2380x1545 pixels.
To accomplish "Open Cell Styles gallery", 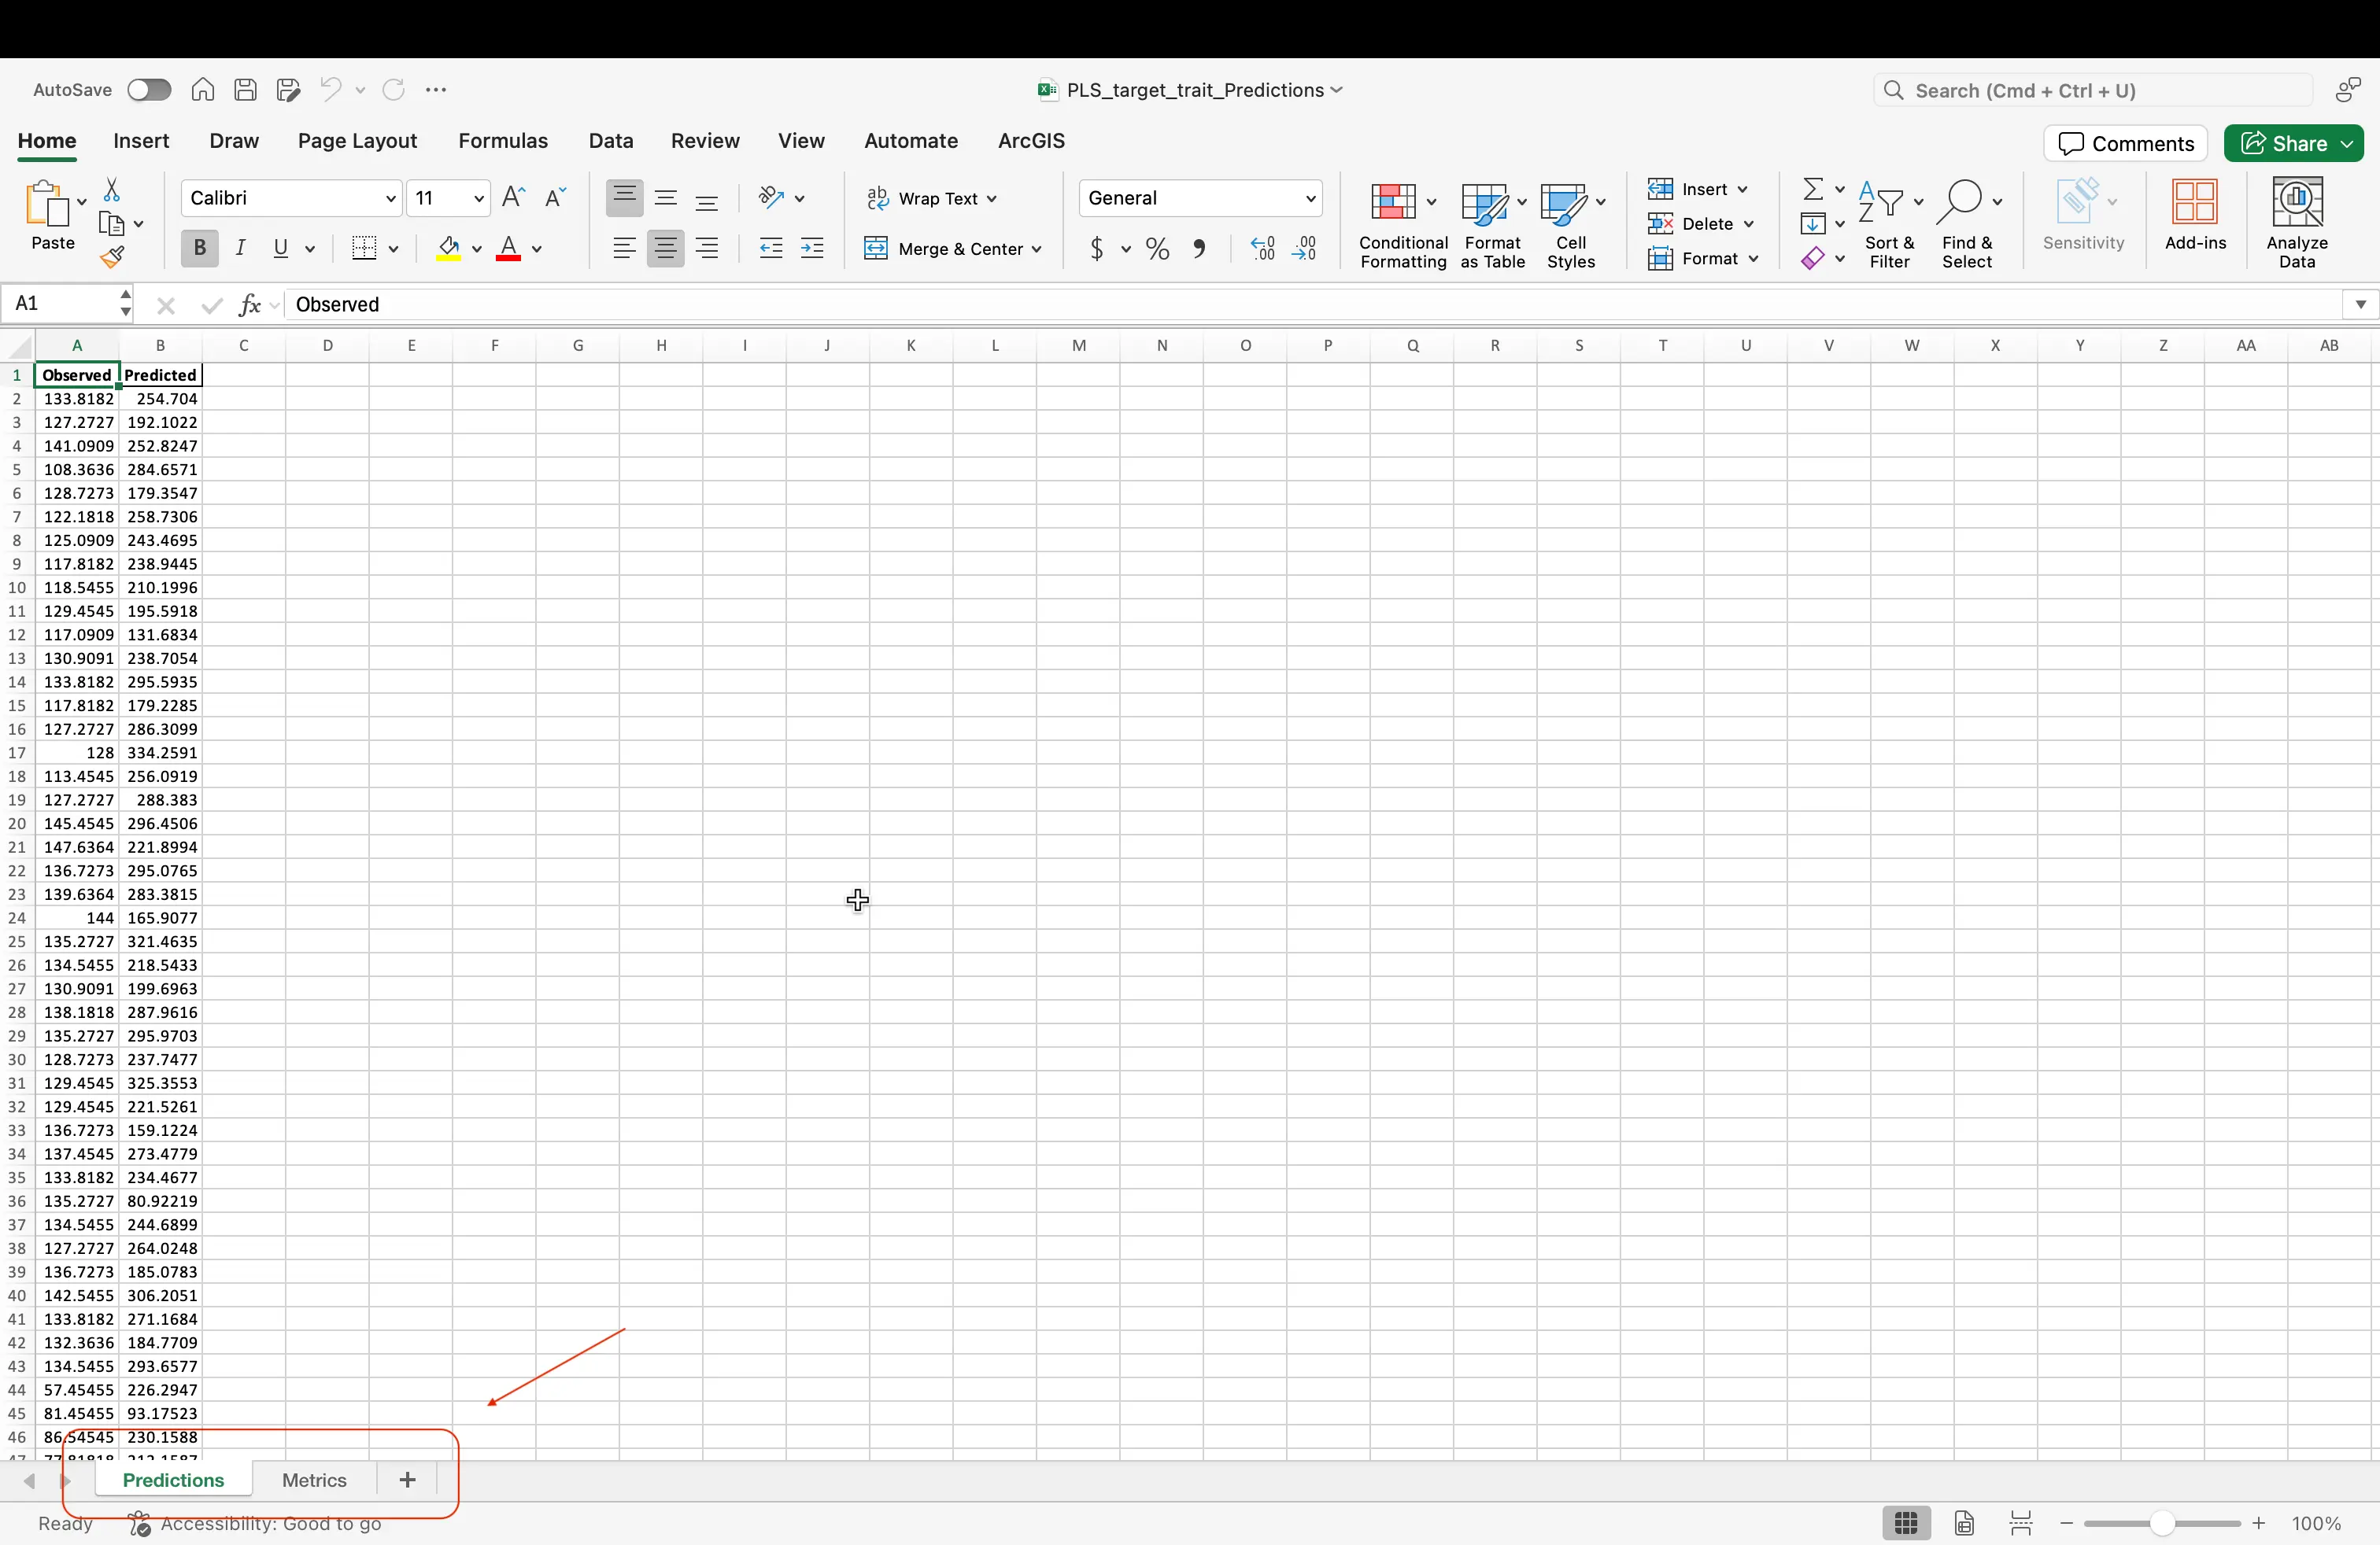I will coord(1572,225).
